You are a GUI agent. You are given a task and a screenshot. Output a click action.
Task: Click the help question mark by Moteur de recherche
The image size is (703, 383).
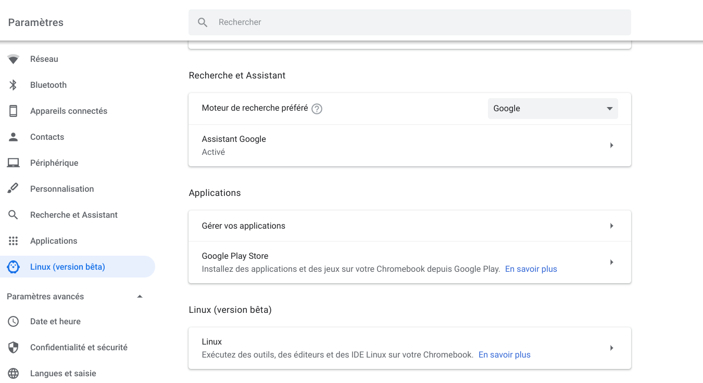point(317,109)
